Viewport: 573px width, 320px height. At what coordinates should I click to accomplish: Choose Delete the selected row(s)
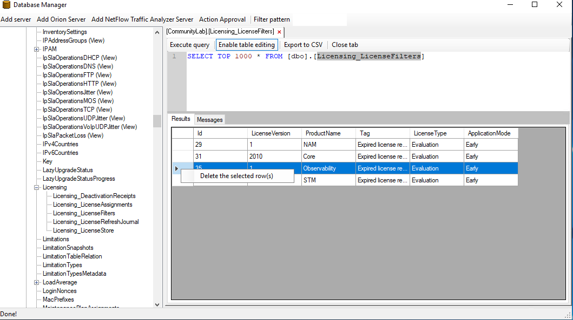tap(237, 176)
